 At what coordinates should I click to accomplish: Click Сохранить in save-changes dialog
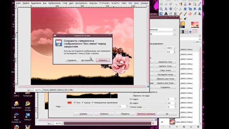tap(72, 60)
